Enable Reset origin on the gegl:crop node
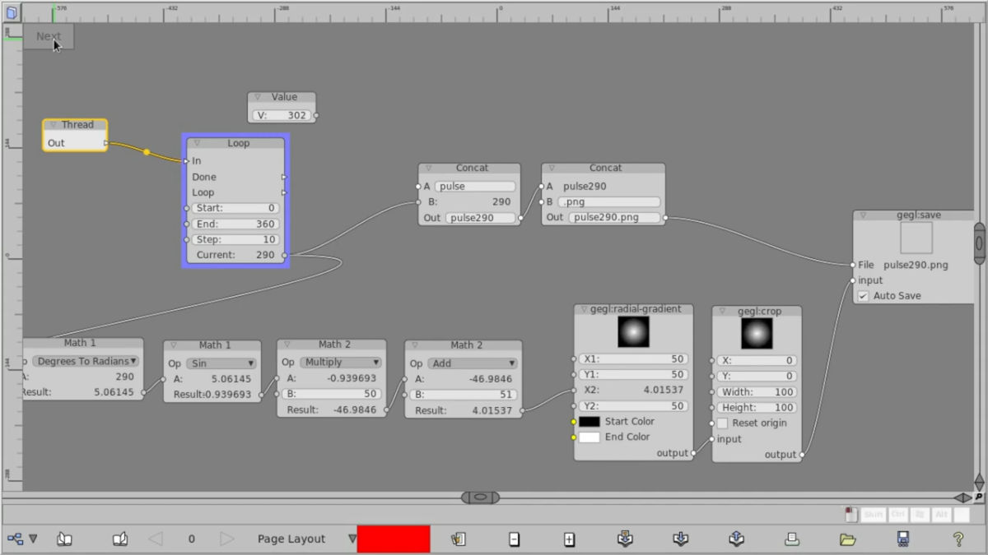This screenshot has height=555, width=988. point(723,423)
